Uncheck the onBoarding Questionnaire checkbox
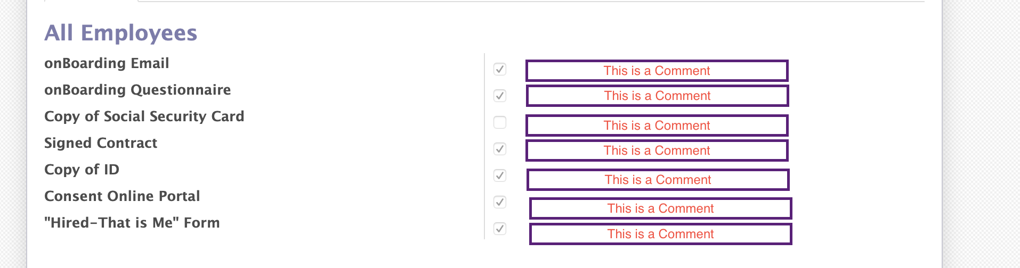The height and width of the screenshot is (268, 1020). coord(499,96)
